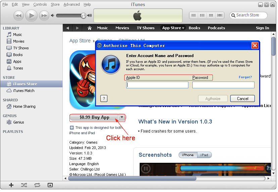Image resolution: width=278 pixels, height=192 pixels.
Task: Open the Music store tab
Action: click(x=102, y=28)
